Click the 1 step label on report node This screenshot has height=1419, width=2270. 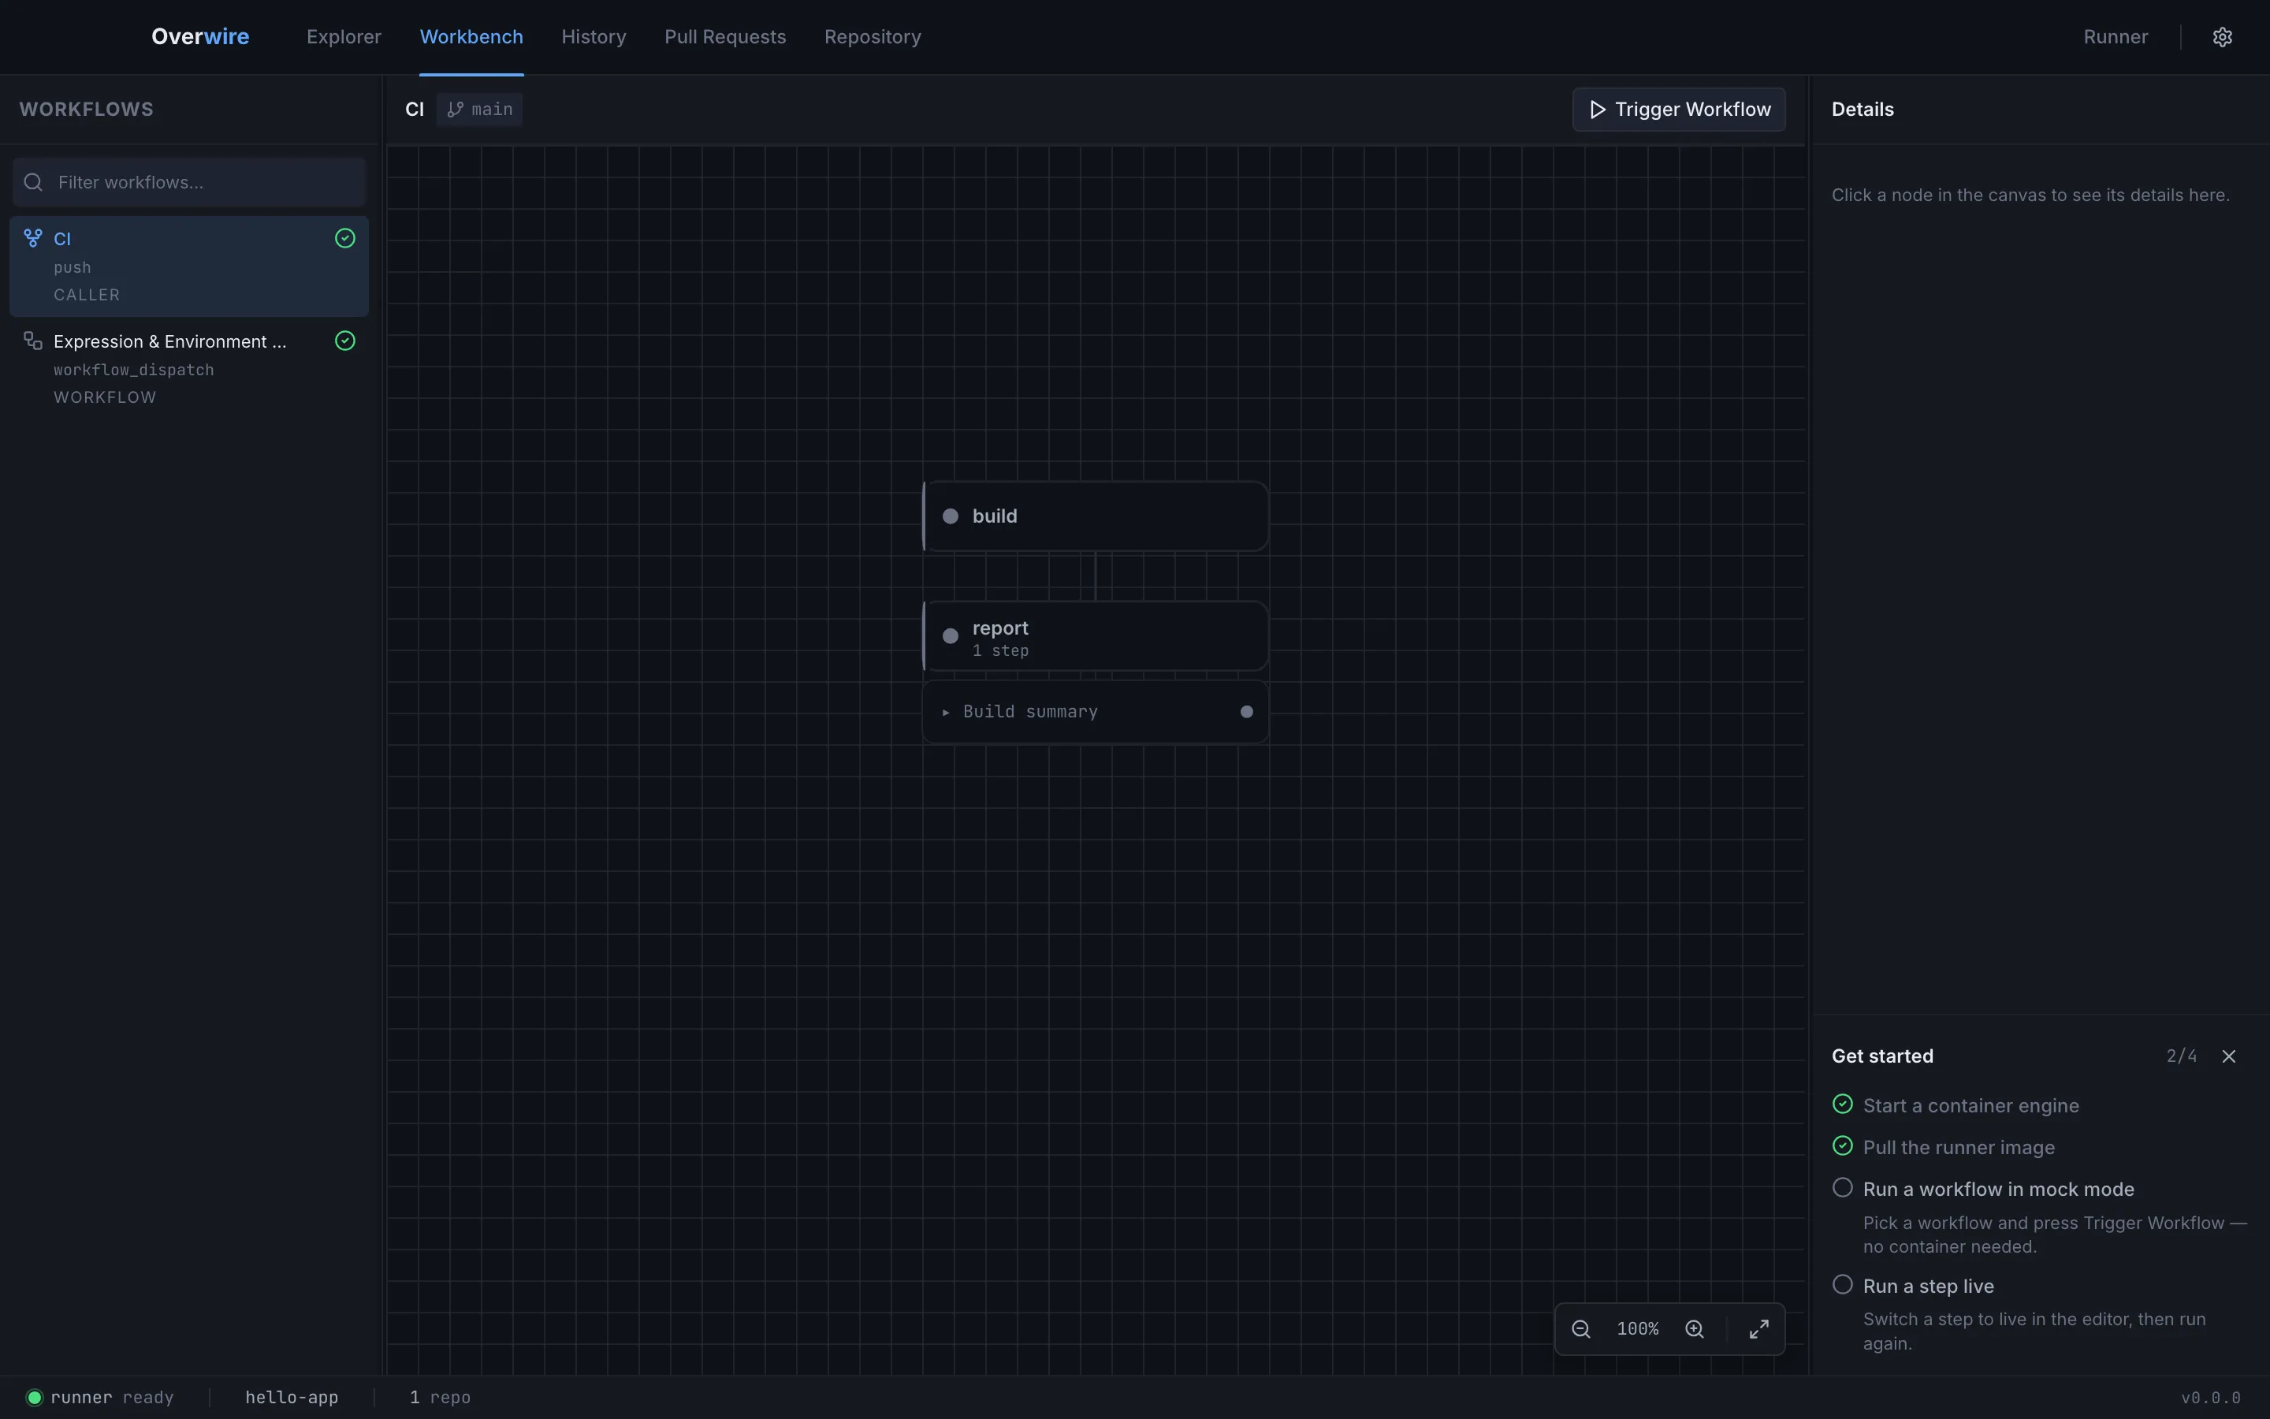pyautogui.click(x=1000, y=650)
